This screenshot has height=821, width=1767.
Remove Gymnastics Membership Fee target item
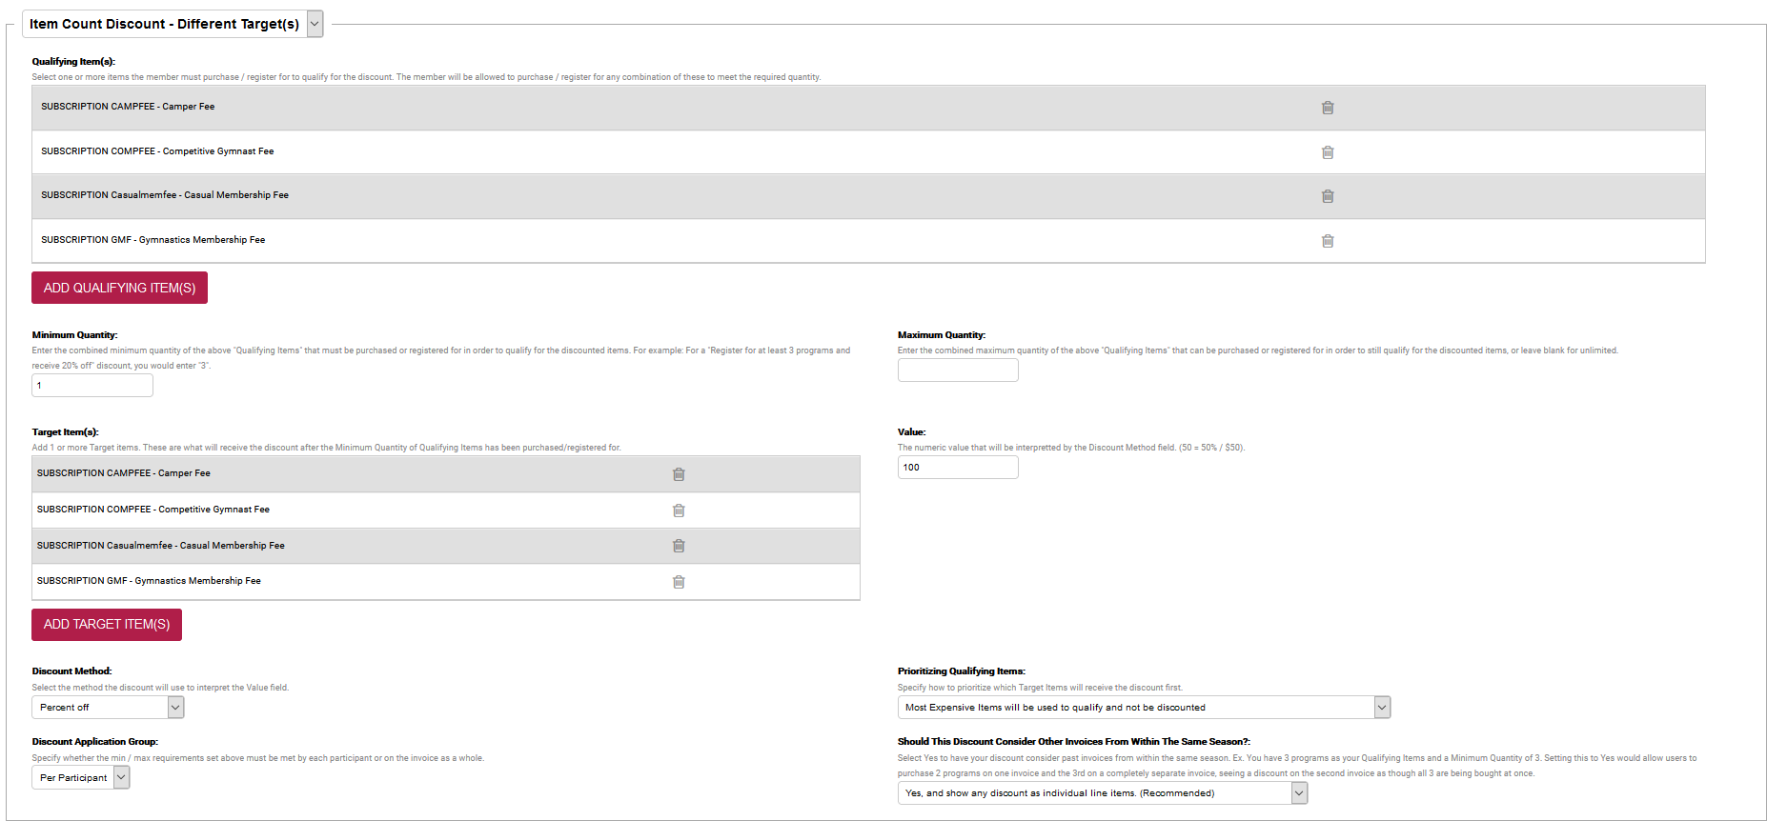[x=679, y=582]
